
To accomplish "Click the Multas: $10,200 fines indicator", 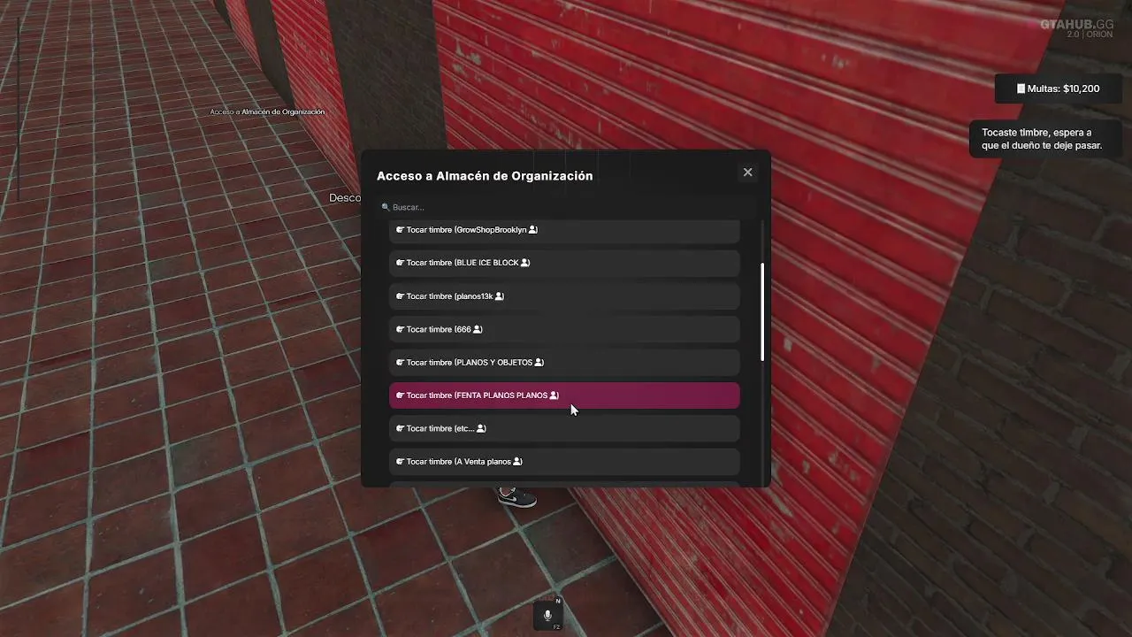I will pos(1058,88).
